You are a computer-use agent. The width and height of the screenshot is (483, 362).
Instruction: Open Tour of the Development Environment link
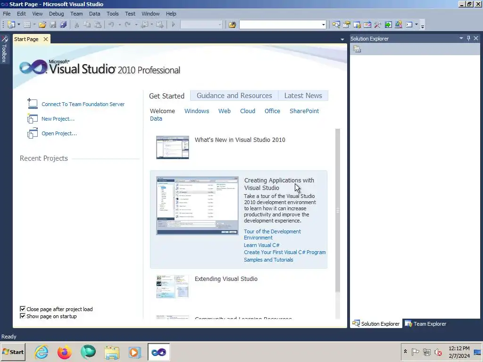click(x=272, y=235)
